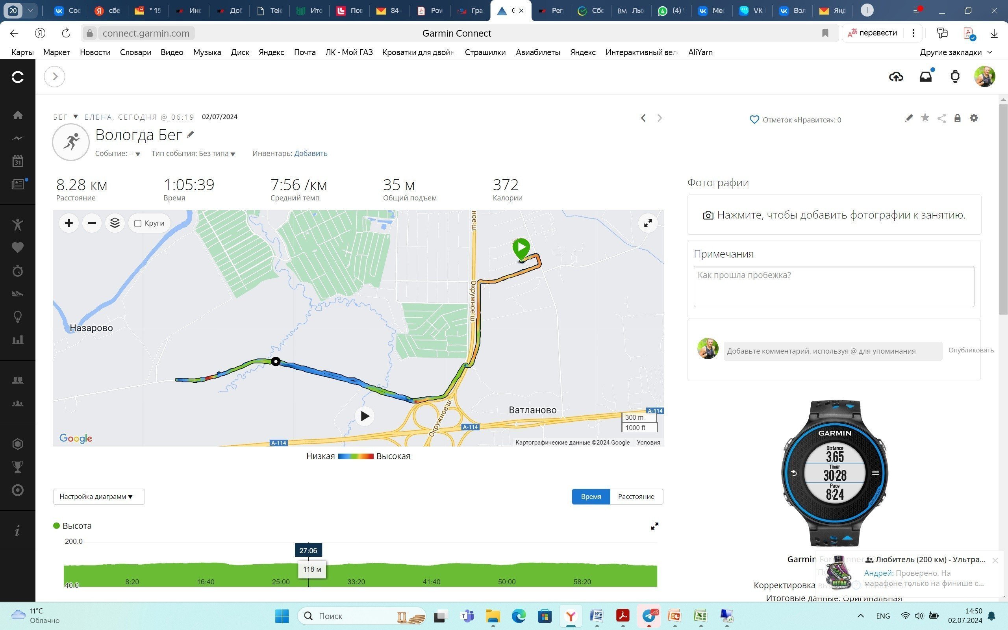The image size is (1008, 630).
Task: Open the devices watch icon in header
Action: 955,77
